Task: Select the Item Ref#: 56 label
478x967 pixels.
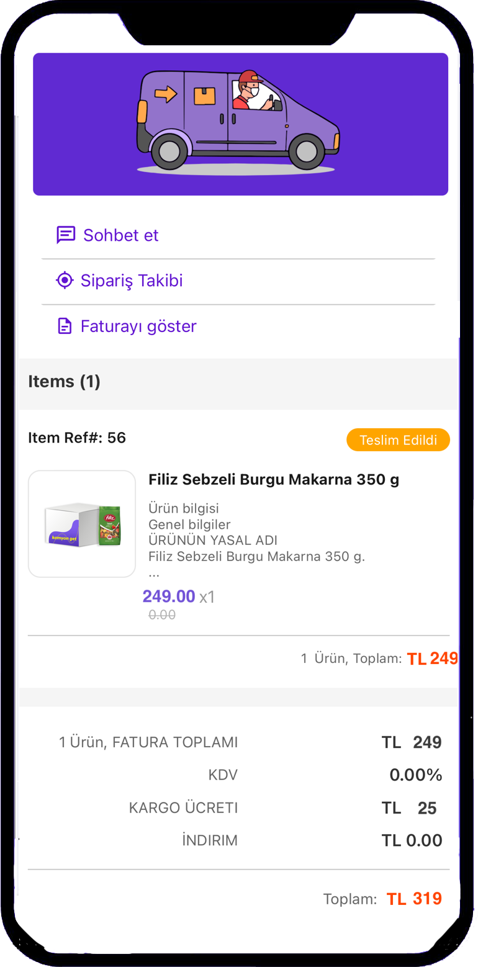Action: (x=77, y=438)
